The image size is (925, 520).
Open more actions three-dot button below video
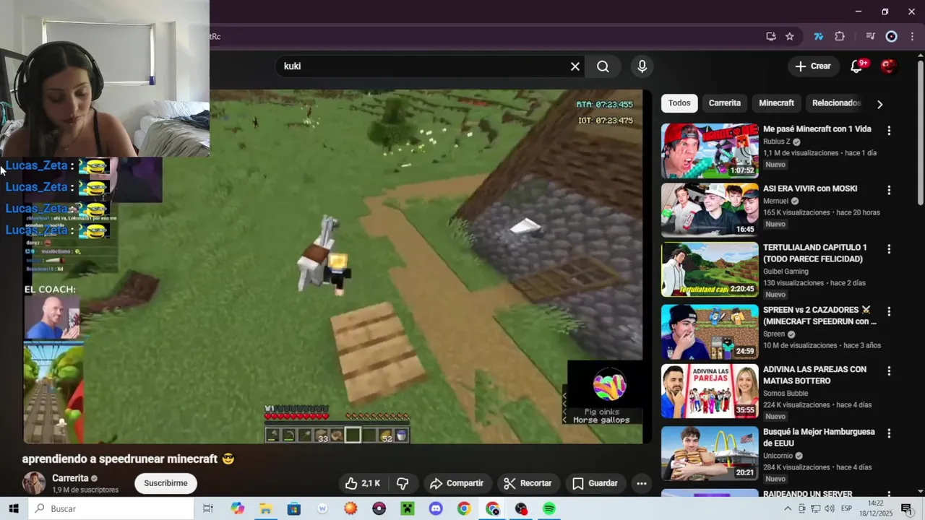[x=641, y=483]
